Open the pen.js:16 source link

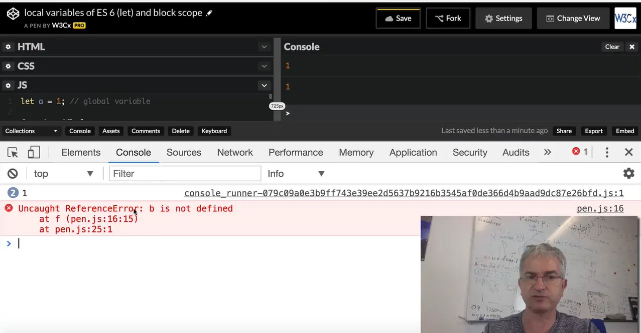pos(600,208)
